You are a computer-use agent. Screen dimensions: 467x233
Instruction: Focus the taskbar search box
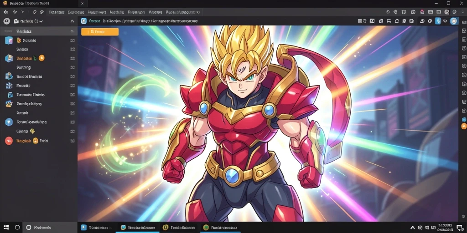coord(50,228)
